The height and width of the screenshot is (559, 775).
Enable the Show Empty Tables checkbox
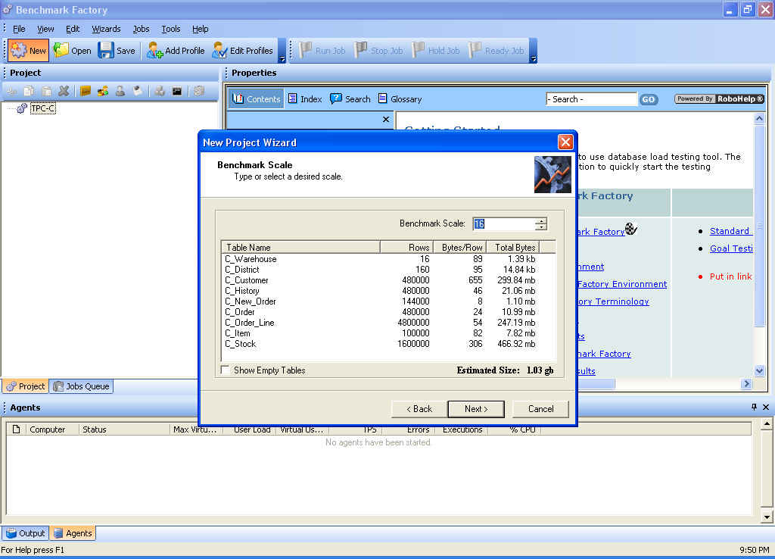point(225,370)
